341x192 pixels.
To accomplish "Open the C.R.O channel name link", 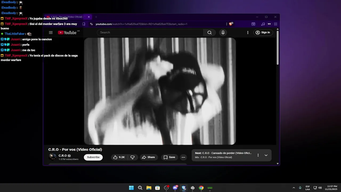I will point(63,155).
